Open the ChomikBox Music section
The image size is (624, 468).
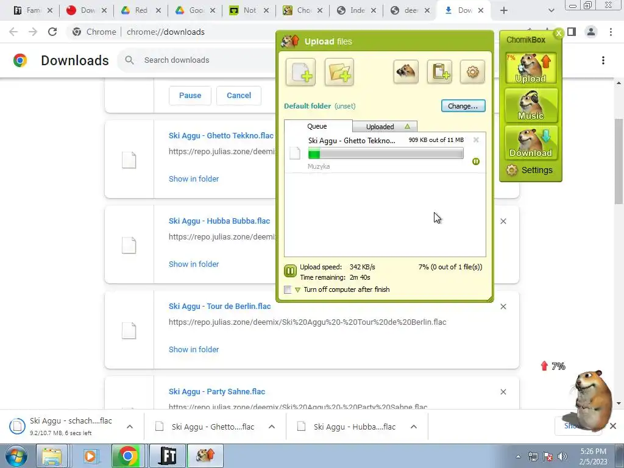tap(531, 105)
